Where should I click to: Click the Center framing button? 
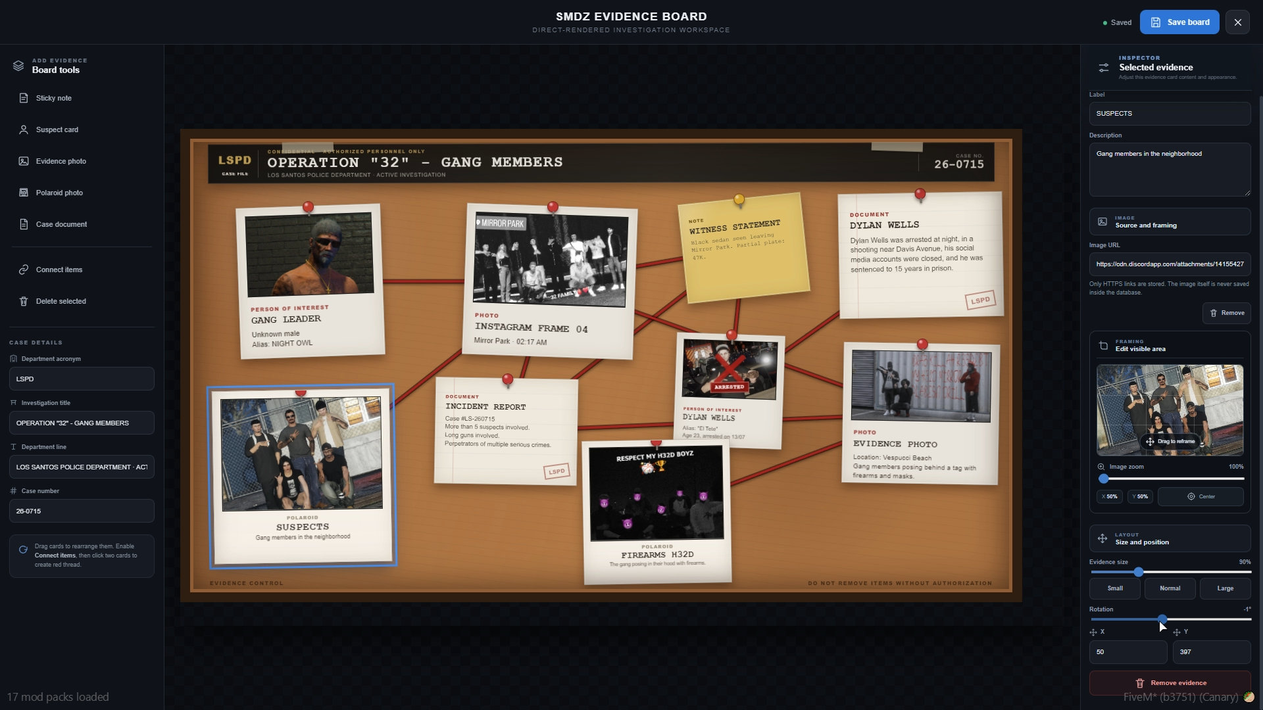[1201, 496]
